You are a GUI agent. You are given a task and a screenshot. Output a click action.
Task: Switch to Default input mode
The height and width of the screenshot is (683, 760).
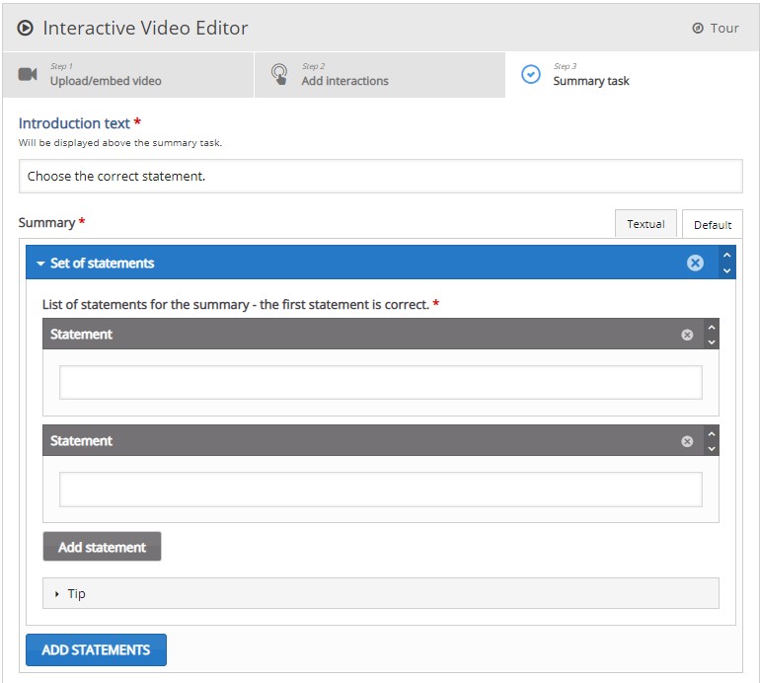click(x=712, y=225)
